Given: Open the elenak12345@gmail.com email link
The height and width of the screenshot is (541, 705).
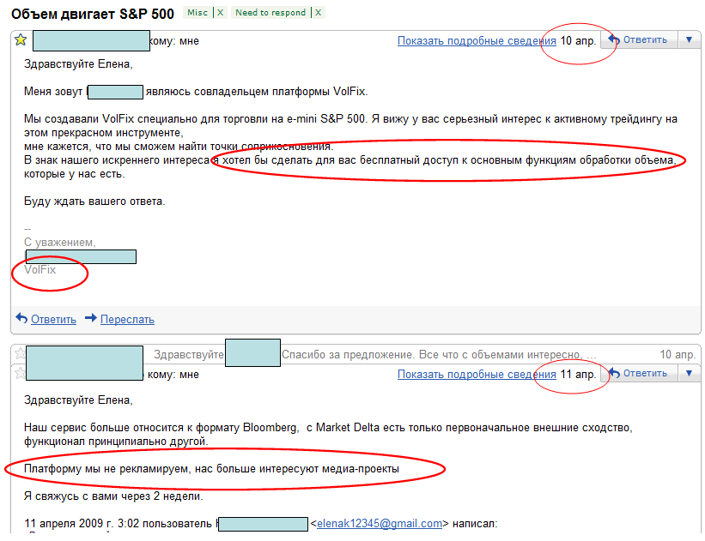Looking at the screenshot, I should pyautogui.click(x=380, y=523).
